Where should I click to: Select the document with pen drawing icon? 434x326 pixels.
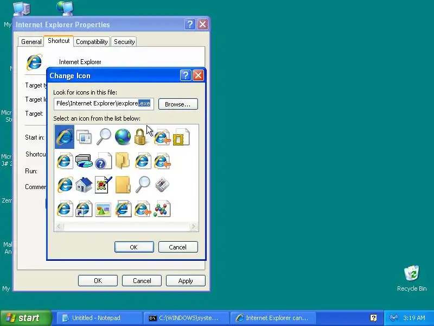104,185
